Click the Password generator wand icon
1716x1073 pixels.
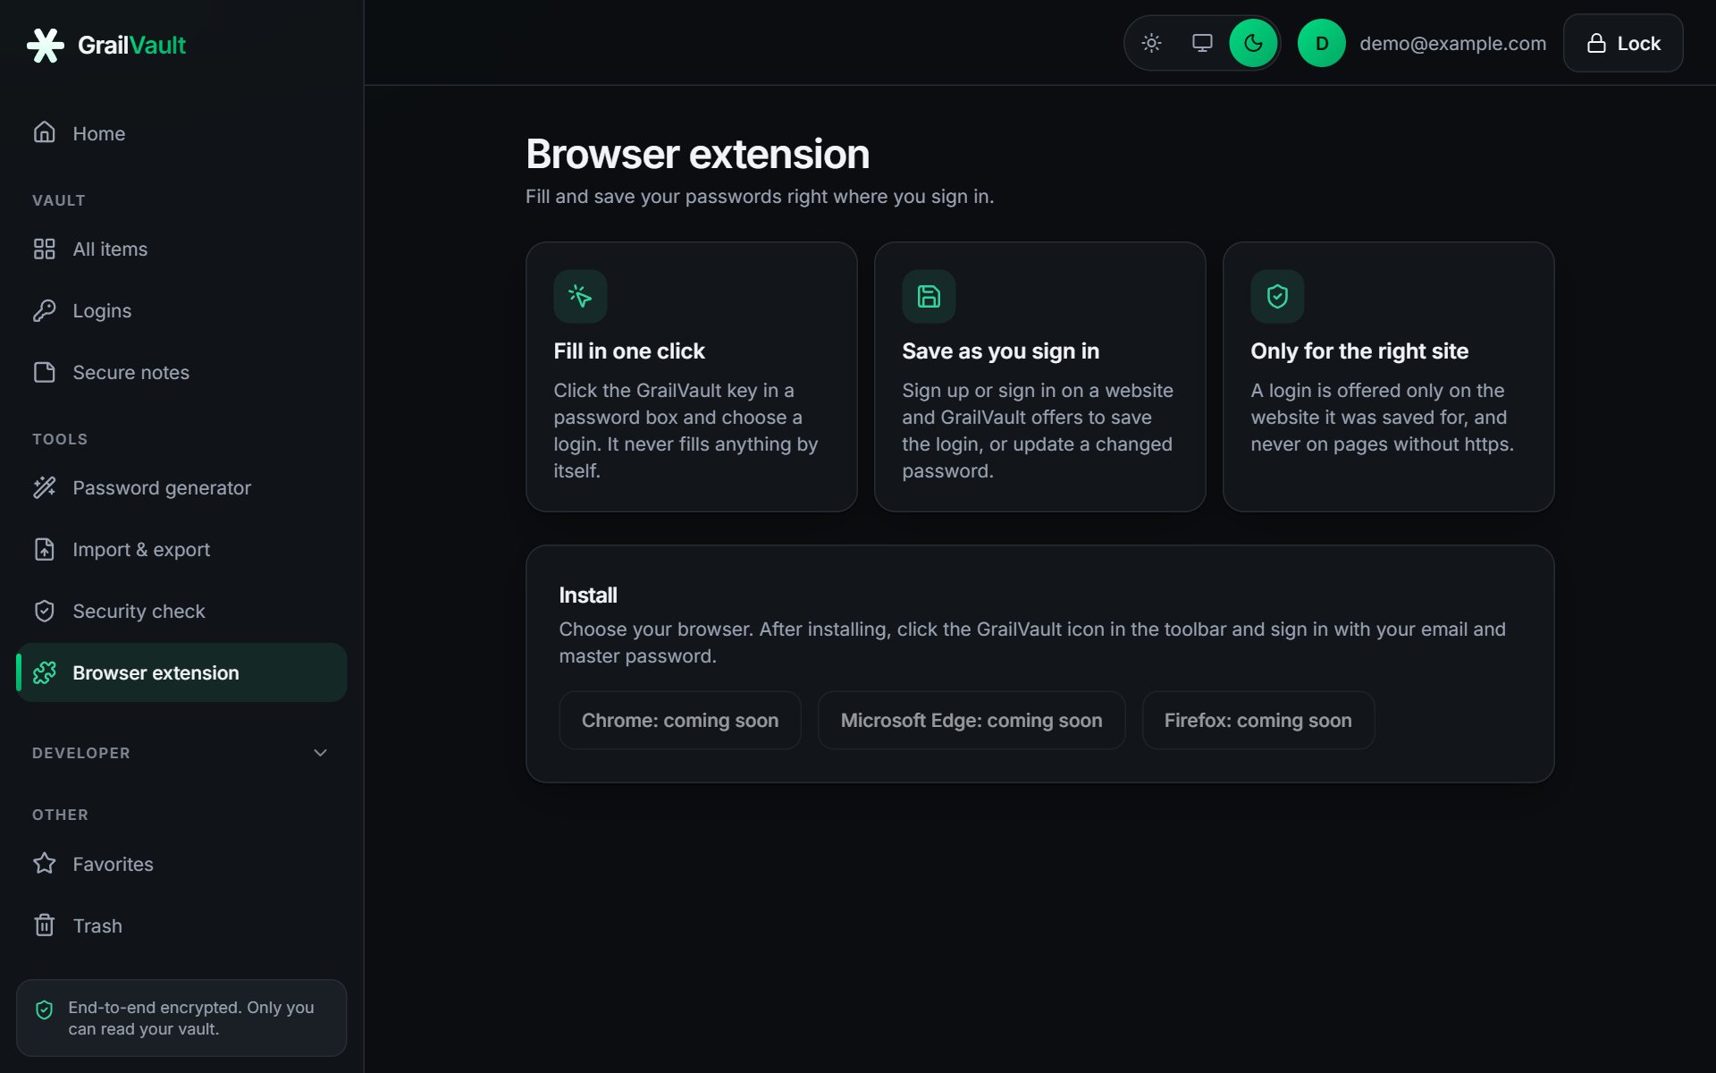(x=45, y=487)
